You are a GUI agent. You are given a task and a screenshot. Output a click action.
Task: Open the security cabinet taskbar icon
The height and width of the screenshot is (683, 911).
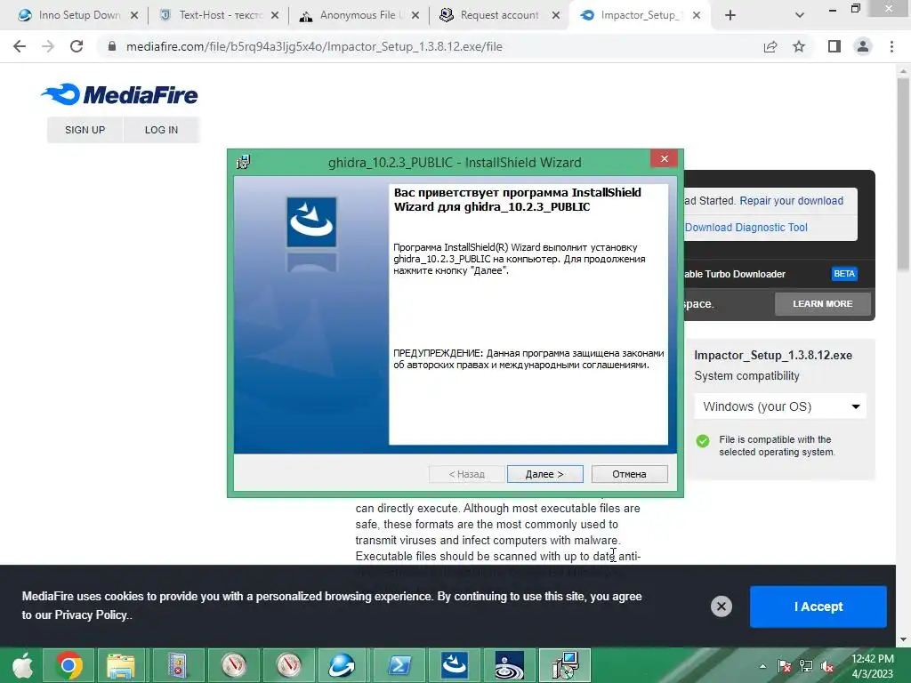coord(177,665)
